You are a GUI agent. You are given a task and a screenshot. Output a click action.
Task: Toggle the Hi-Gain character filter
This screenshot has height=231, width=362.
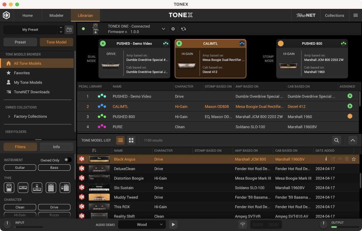tap(20, 215)
